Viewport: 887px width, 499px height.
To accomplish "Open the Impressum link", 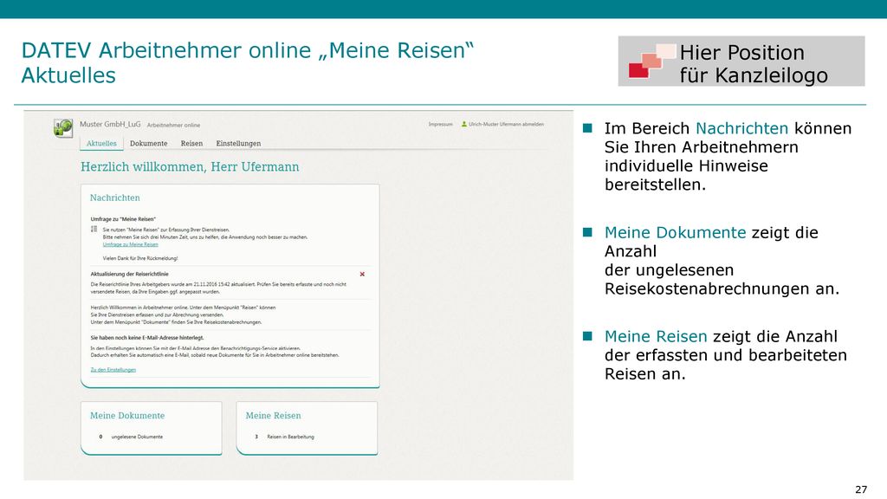I will click(x=440, y=124).
